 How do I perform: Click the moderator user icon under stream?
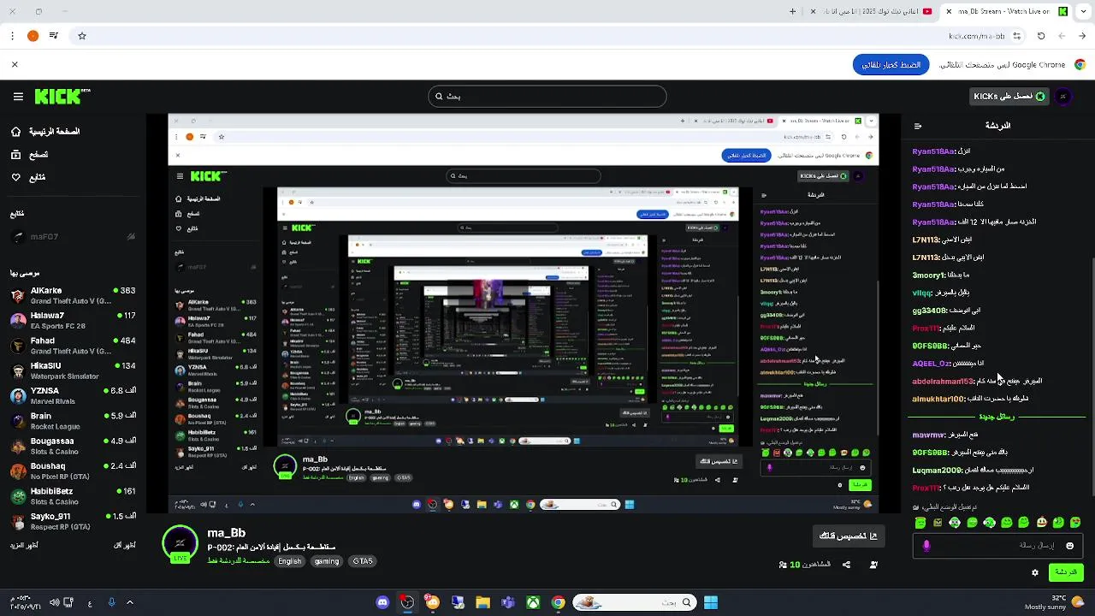pyautogui.click(x=873, y=565)
